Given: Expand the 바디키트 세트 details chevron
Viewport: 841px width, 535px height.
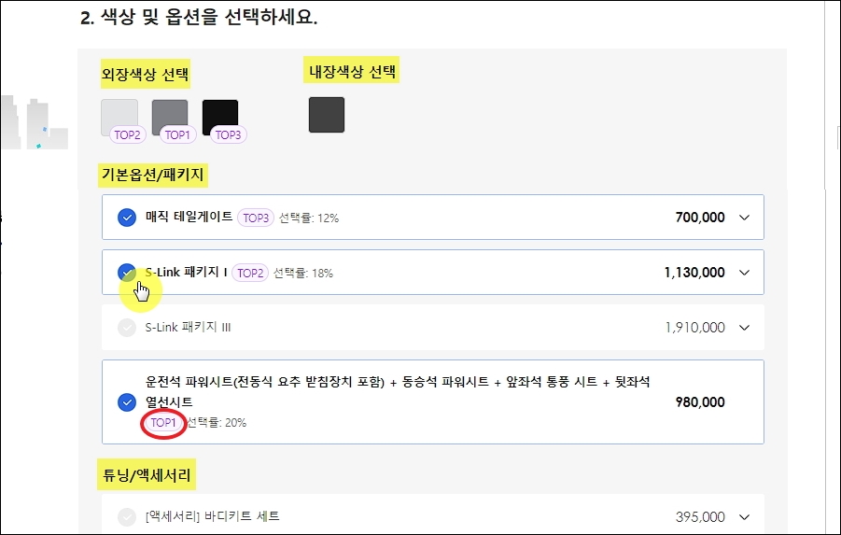Looking at the screenshot, I should coord(745,516).
